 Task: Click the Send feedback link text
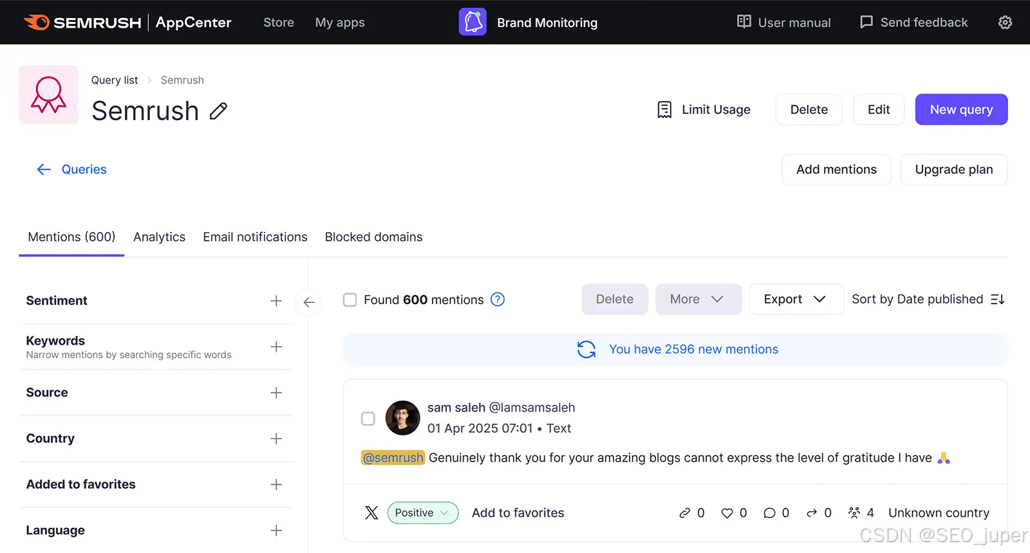924,23
